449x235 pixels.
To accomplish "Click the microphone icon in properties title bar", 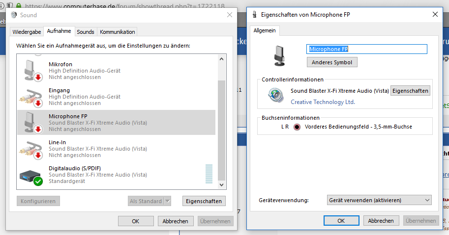I will click(254, 15).
